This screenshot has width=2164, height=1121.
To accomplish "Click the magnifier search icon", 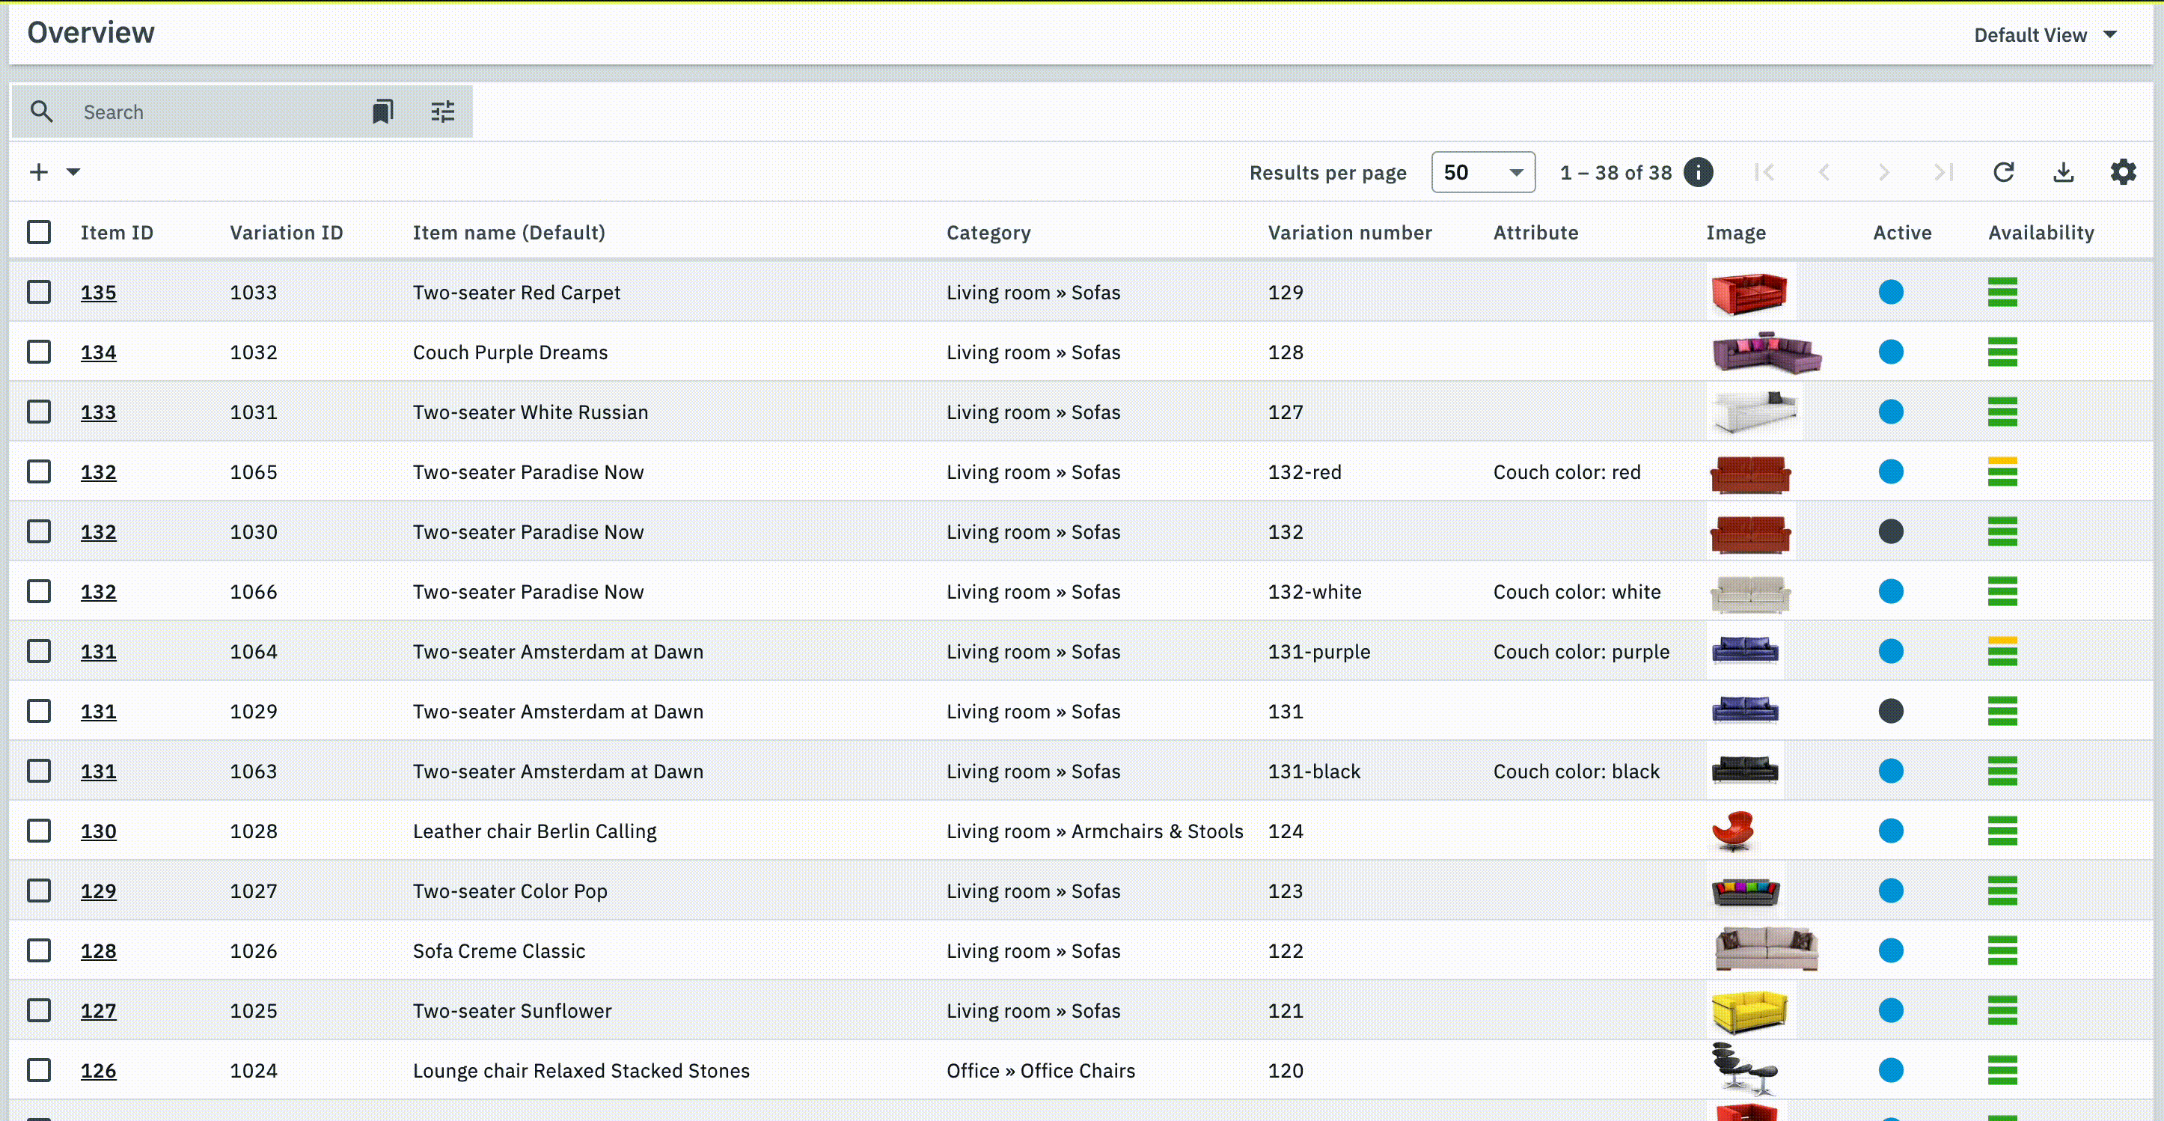I will 41,112.
